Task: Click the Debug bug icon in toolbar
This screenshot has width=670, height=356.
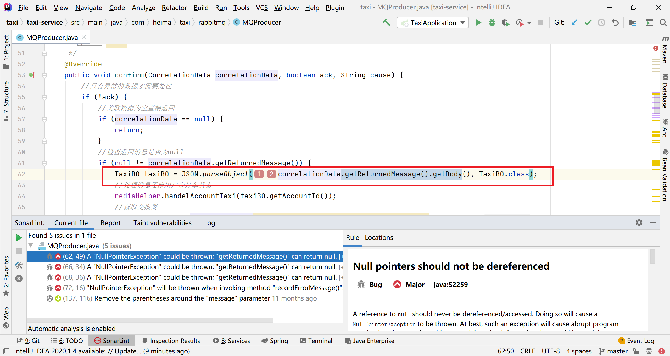Action: coord(492,23)
